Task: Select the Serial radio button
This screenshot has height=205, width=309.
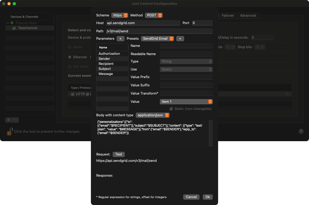Action: pyautogui.click(x=69, y=47)
